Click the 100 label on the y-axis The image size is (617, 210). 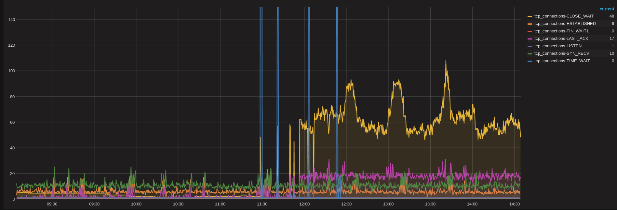(x=12, y=71)
